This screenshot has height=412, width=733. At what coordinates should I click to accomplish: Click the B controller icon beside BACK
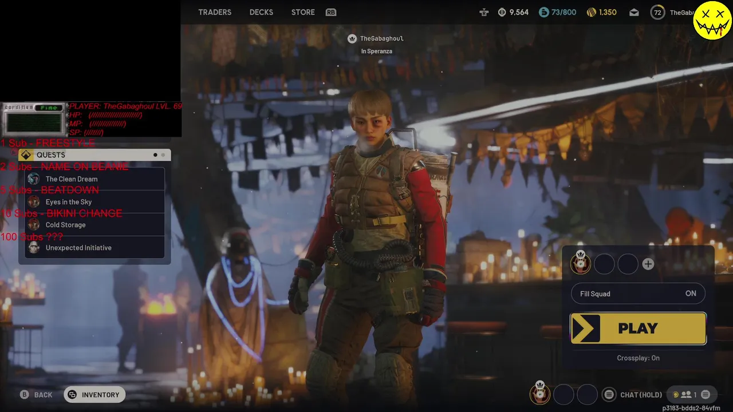25,395
